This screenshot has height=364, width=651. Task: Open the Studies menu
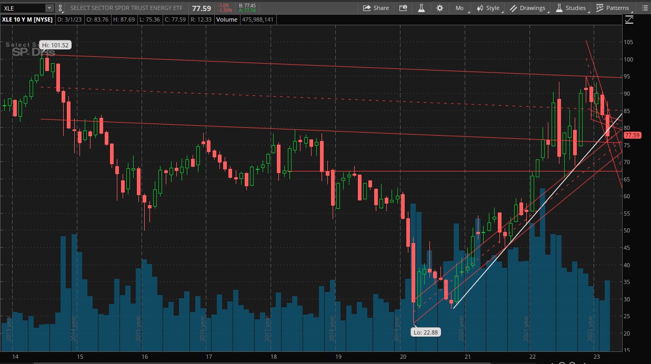(x=571, y=8)
